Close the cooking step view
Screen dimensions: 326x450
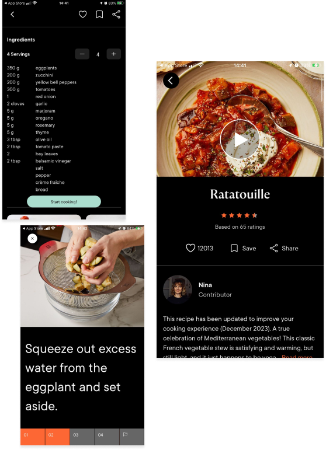coord(33,239)
